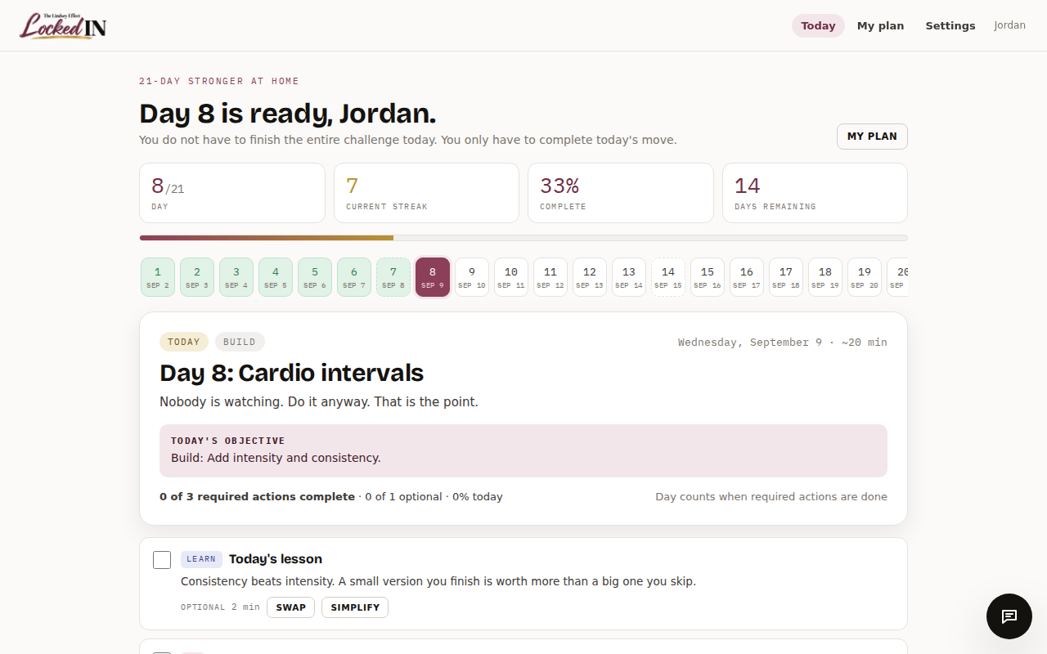Viewport: 1047px width, 654px height.
Task: Select day 9 Sep 10 tile
Action: [472, 277]
